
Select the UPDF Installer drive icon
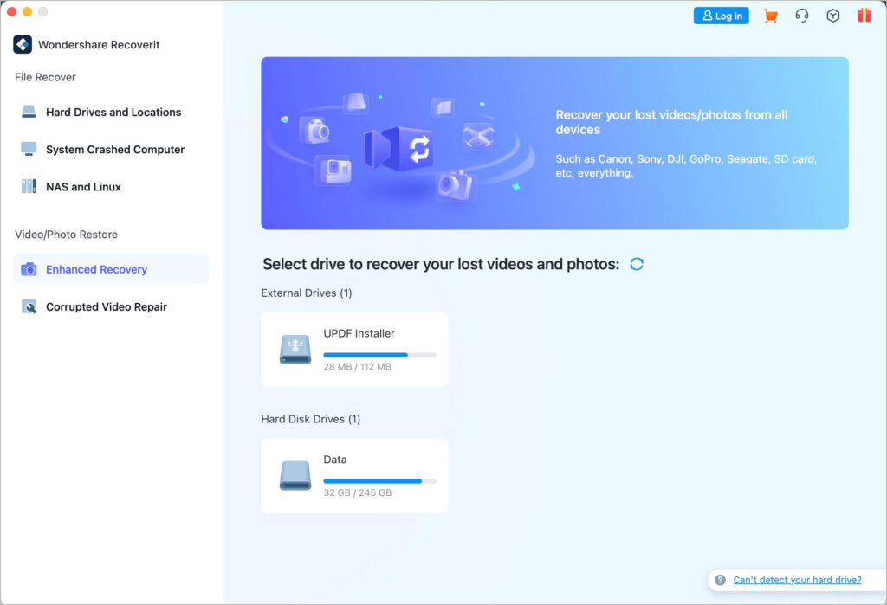[x=295, y=349]
